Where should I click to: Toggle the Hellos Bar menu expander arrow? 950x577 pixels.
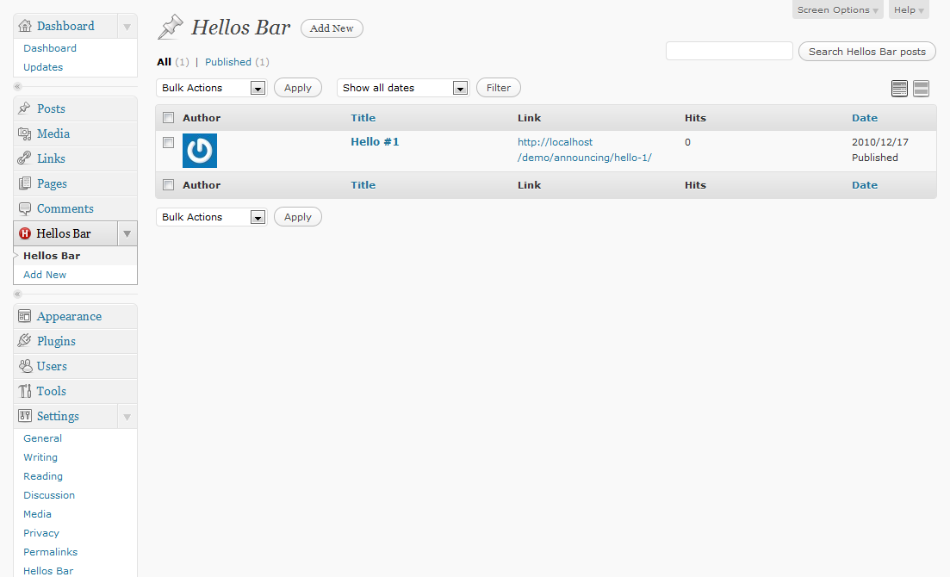pos(127,233)
